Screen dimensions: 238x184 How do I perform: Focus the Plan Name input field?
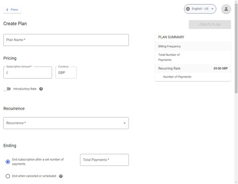(66, 40)
